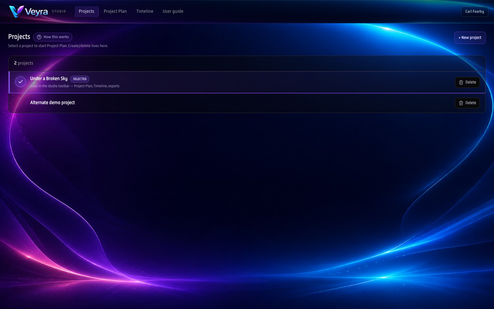Image resolution: width=494 pixels, height=309 pixels.
Task: Click the SELECTED badge
Action: (x=80, y=79)
